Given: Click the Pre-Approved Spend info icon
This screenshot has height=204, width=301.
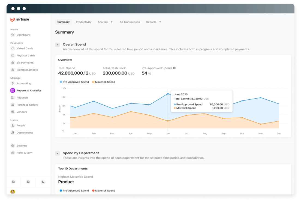Looking at the screenshot, I should 174,68.
